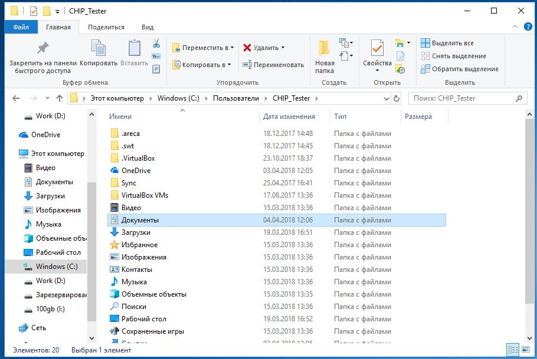Open the Переместить в dropdown

[232, 48]
